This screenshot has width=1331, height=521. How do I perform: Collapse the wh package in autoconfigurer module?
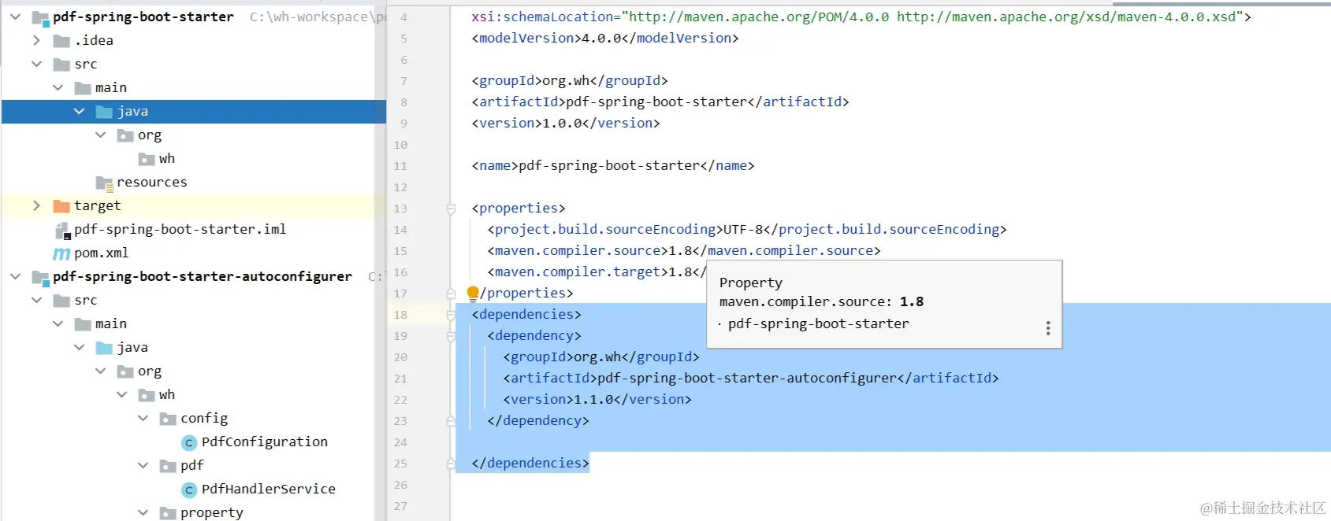[x=121, y=394]
